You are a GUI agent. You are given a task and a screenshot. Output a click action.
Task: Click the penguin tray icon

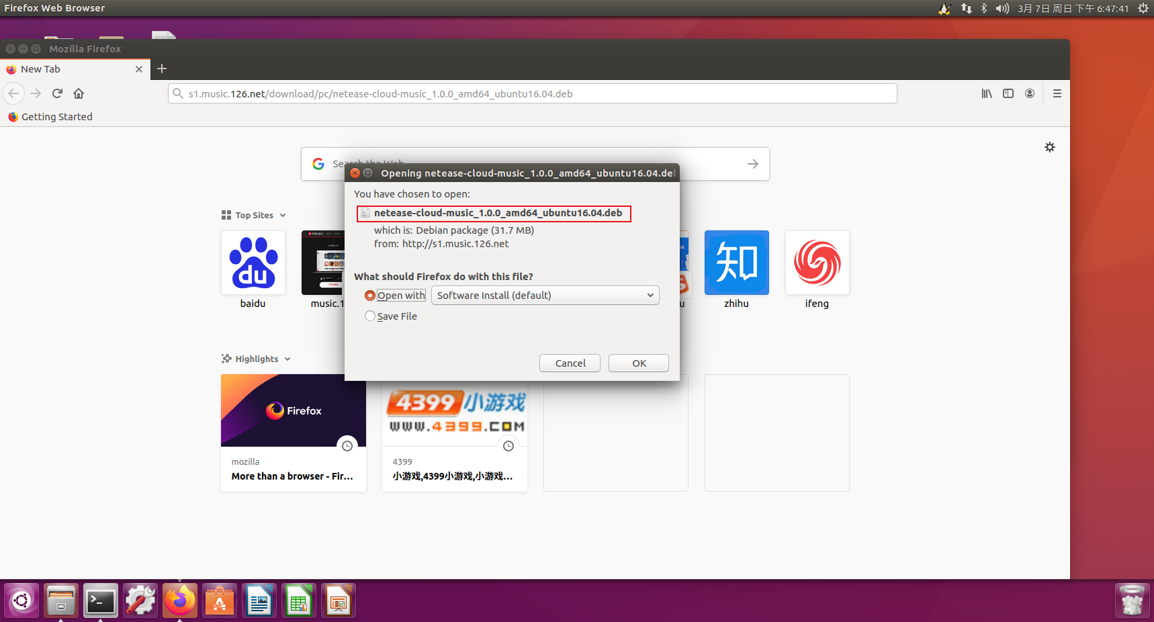pos(944,8)
